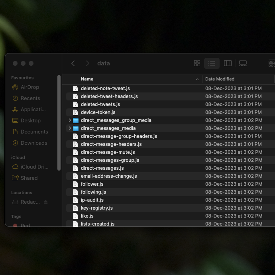Select the Red tag in sidebar
Screen dimensions: 275x275
coord(25,225)
